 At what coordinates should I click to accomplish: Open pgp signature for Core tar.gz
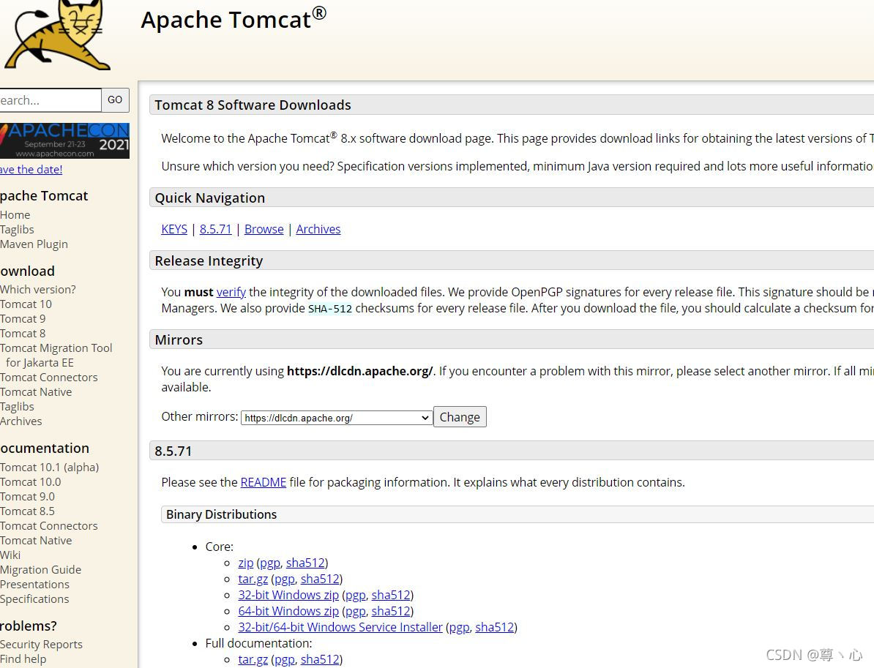(285, 579)
